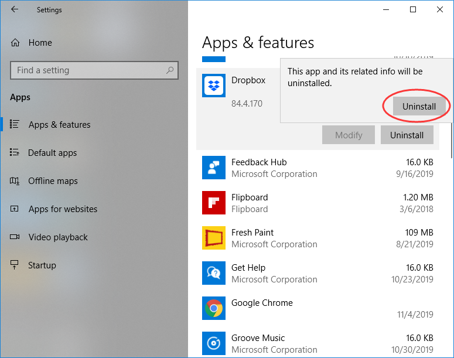Click the Fresh Paint app icon
This screenshot has height=358, width=454.
(214, 238)
